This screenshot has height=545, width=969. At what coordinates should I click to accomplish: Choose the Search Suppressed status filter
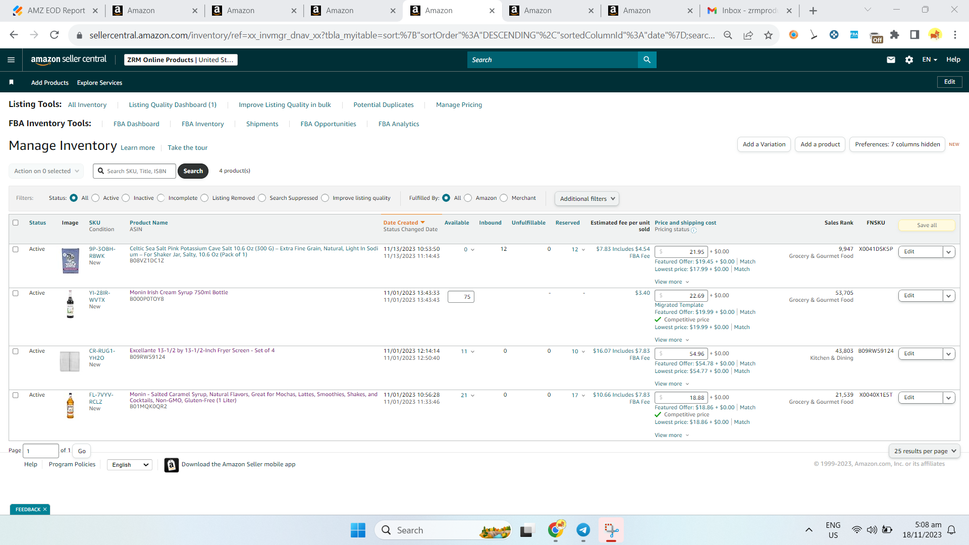click(x=262, y=198)
